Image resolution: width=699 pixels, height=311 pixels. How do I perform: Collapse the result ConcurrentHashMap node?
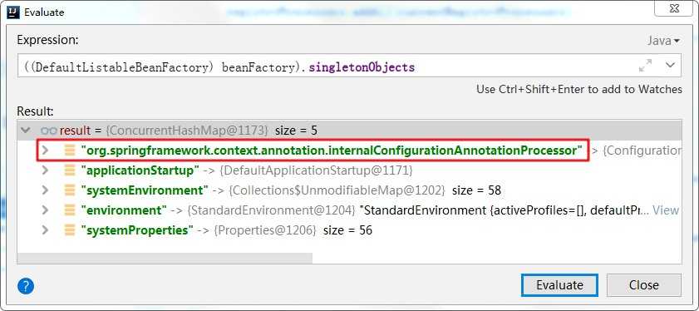pos(26,131)
